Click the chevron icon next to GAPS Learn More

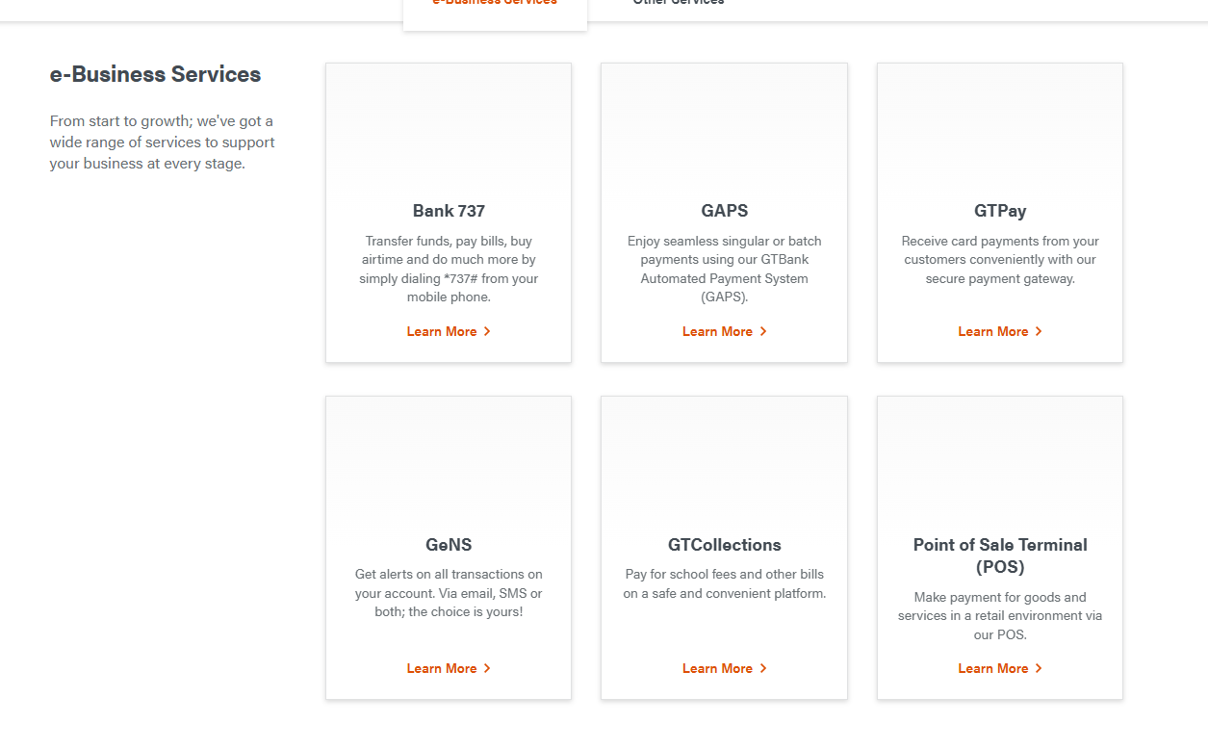click(763, 331)
